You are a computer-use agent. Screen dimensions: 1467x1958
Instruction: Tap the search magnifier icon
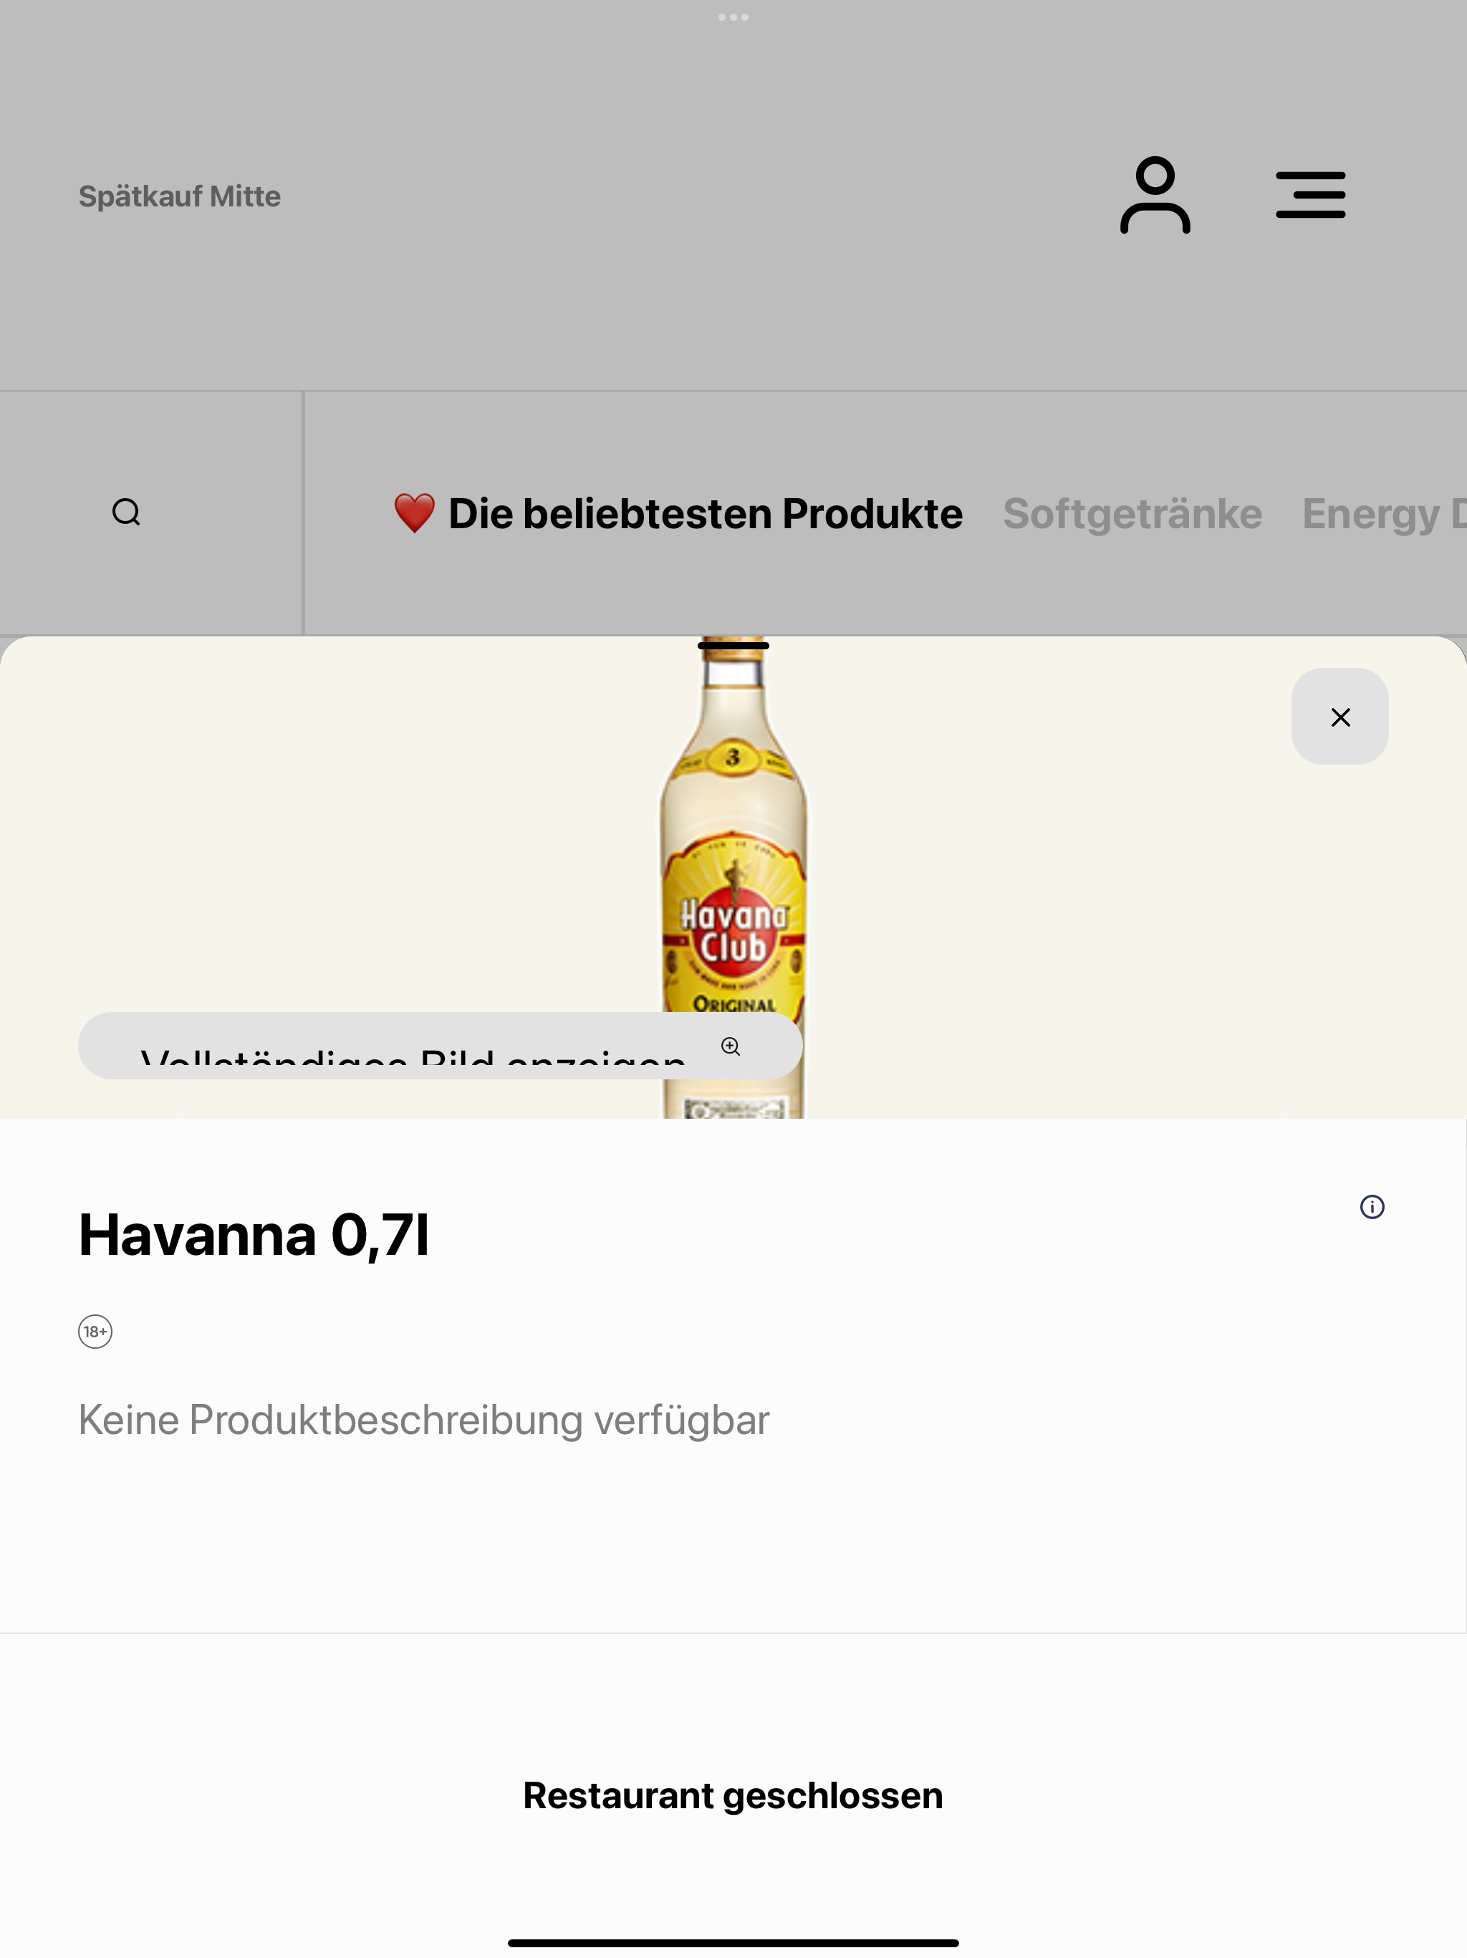(x=127, y=512)
